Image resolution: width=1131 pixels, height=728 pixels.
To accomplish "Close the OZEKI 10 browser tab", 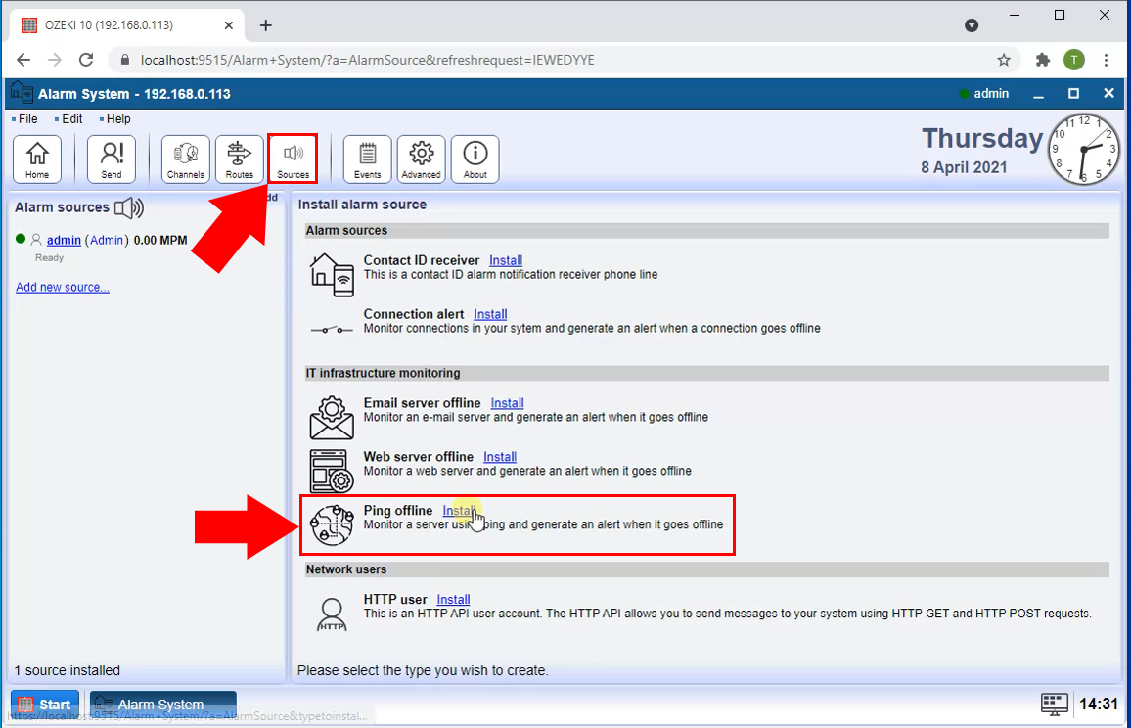I will tap(229, 25).
